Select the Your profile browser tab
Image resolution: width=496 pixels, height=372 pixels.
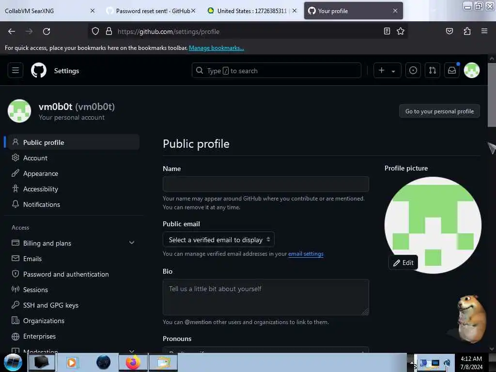(353, 11)
